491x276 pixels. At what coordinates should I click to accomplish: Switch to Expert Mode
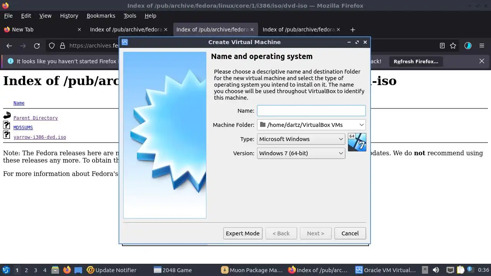pyautogui.click(x=242, y=233)
